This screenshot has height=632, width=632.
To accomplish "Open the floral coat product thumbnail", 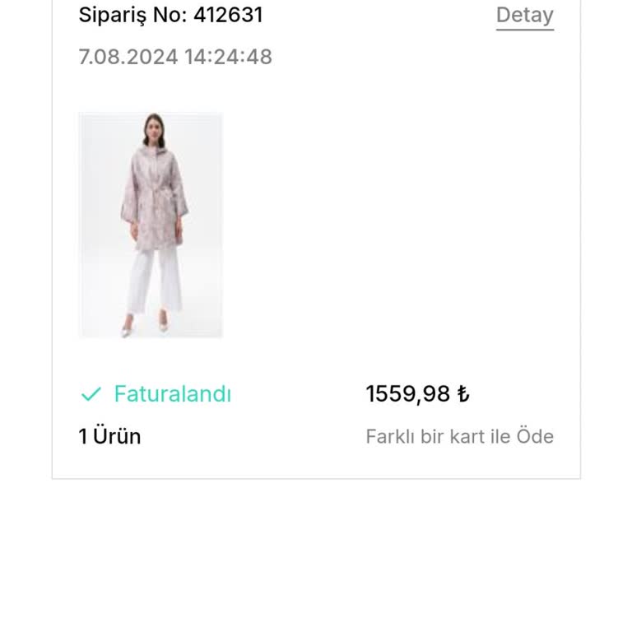I will click(x=151, y=225).
